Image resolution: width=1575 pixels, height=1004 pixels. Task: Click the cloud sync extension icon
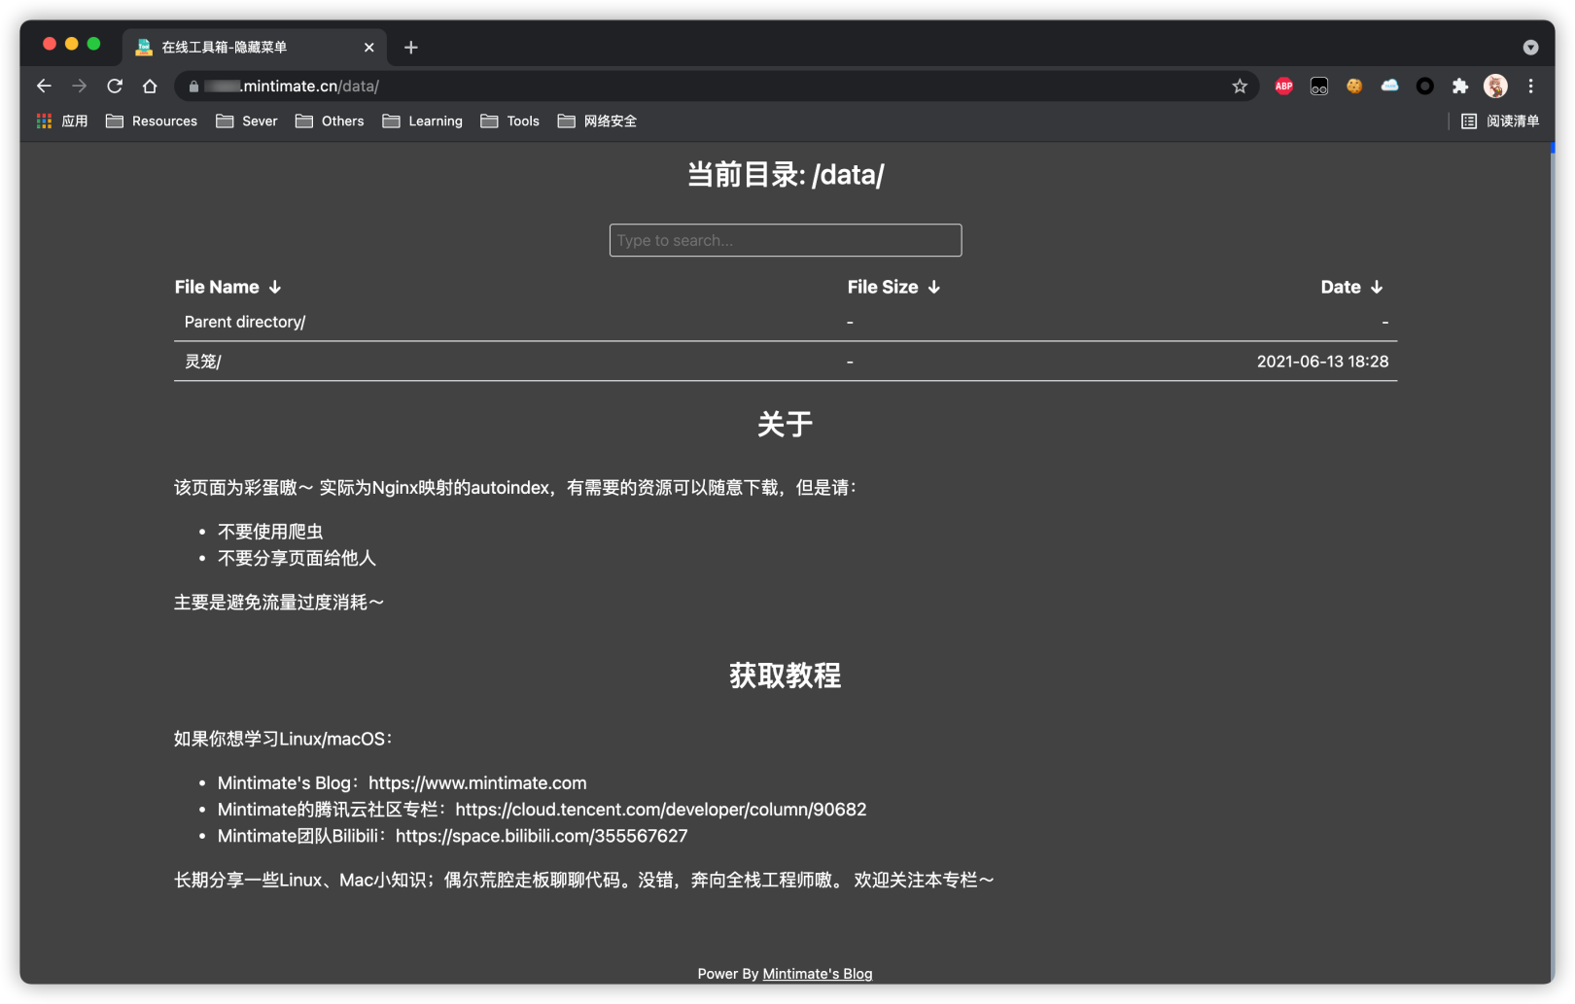pos(1389,86)
